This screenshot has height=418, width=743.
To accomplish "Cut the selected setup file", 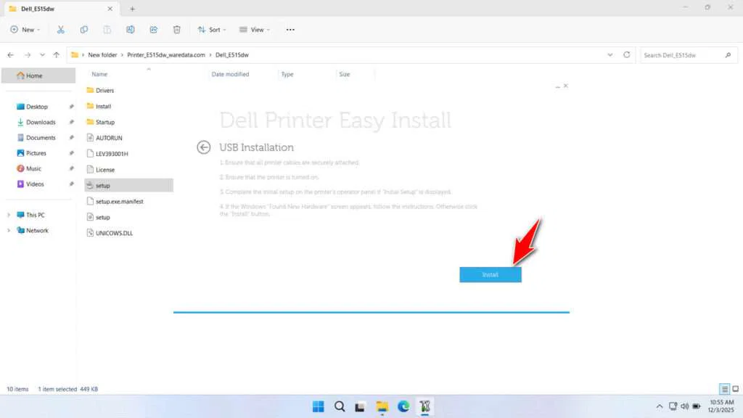I will pyautogui.click(x=61, y=30).
